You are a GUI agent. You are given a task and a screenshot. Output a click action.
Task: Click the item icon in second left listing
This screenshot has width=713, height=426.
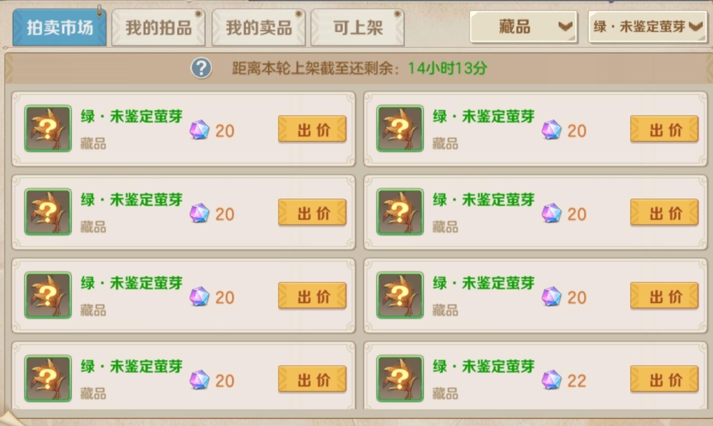coord(48,212)
